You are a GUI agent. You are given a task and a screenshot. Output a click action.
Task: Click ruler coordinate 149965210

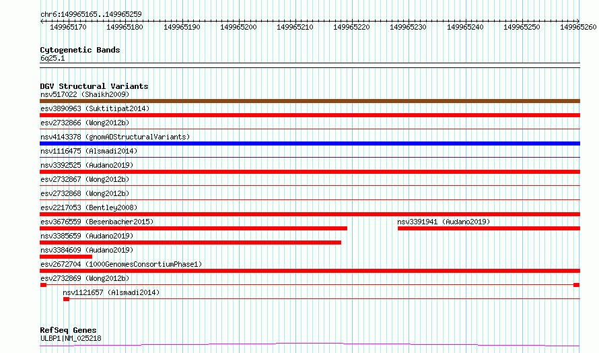[295, 27]
